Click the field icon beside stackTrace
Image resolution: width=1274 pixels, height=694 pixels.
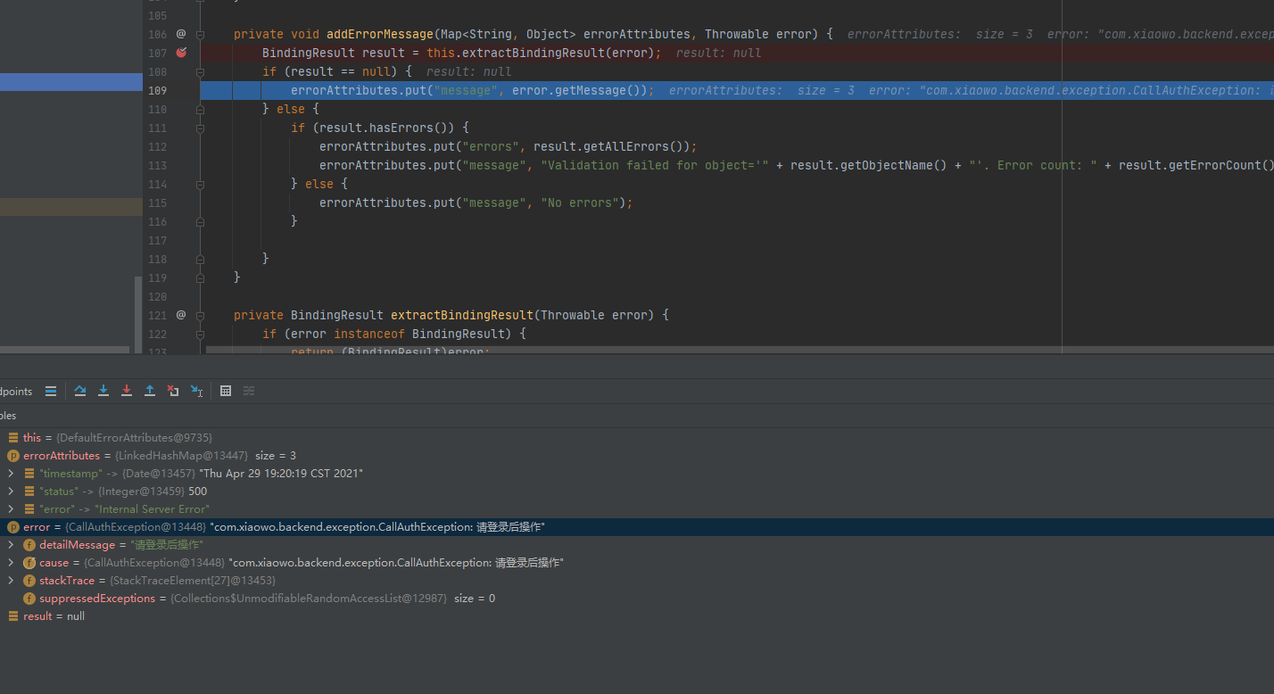tap(29, 581)
